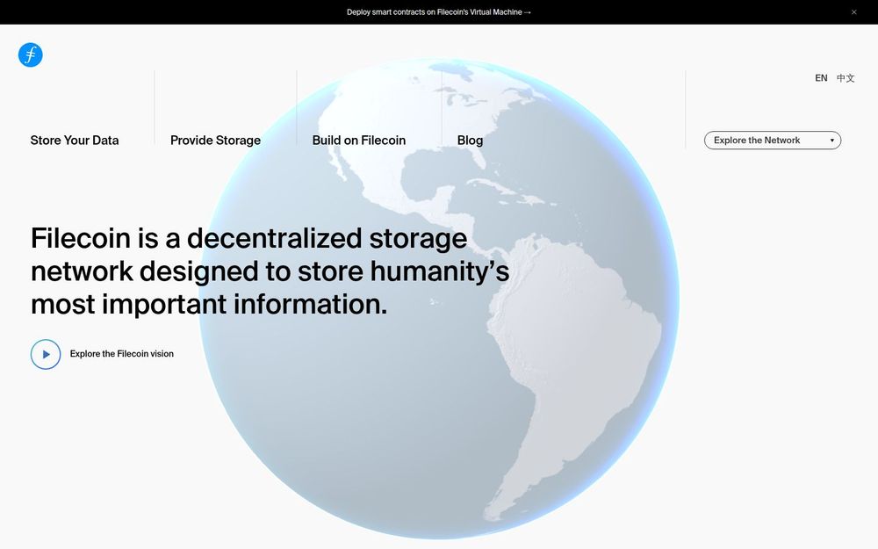Image resolution: width=878 pixels, height=549 pixels.
Task: Click the Explore the Filecoin vision text
Action: pyautogui.click(x=121, y=353)
